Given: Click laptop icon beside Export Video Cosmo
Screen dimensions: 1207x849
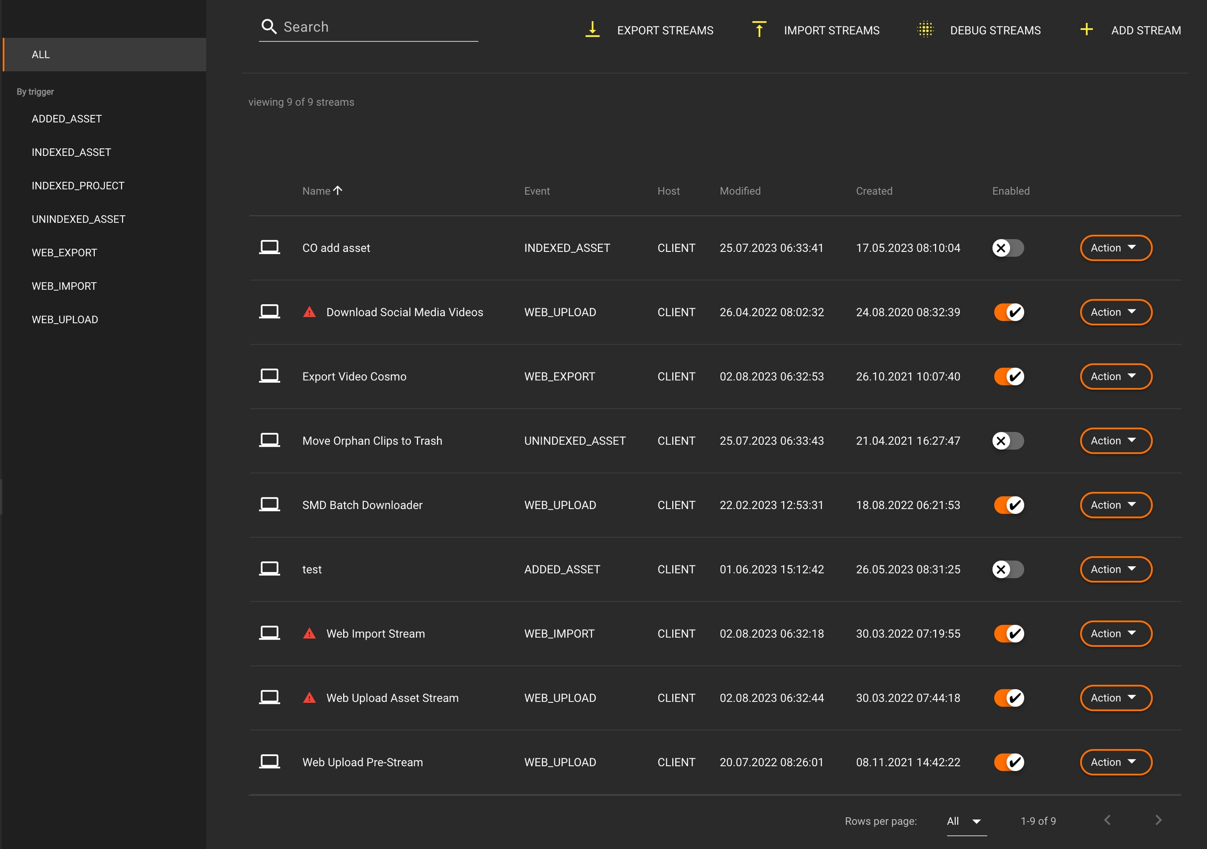Looking at the screenshot, I should (x=269, y=377).
